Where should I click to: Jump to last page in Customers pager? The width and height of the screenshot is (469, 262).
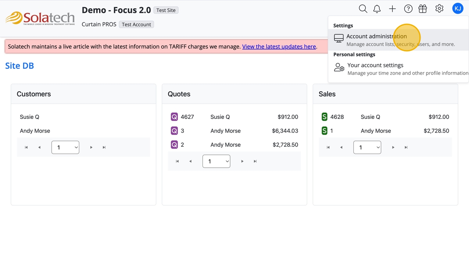click(x=104, y=147)
